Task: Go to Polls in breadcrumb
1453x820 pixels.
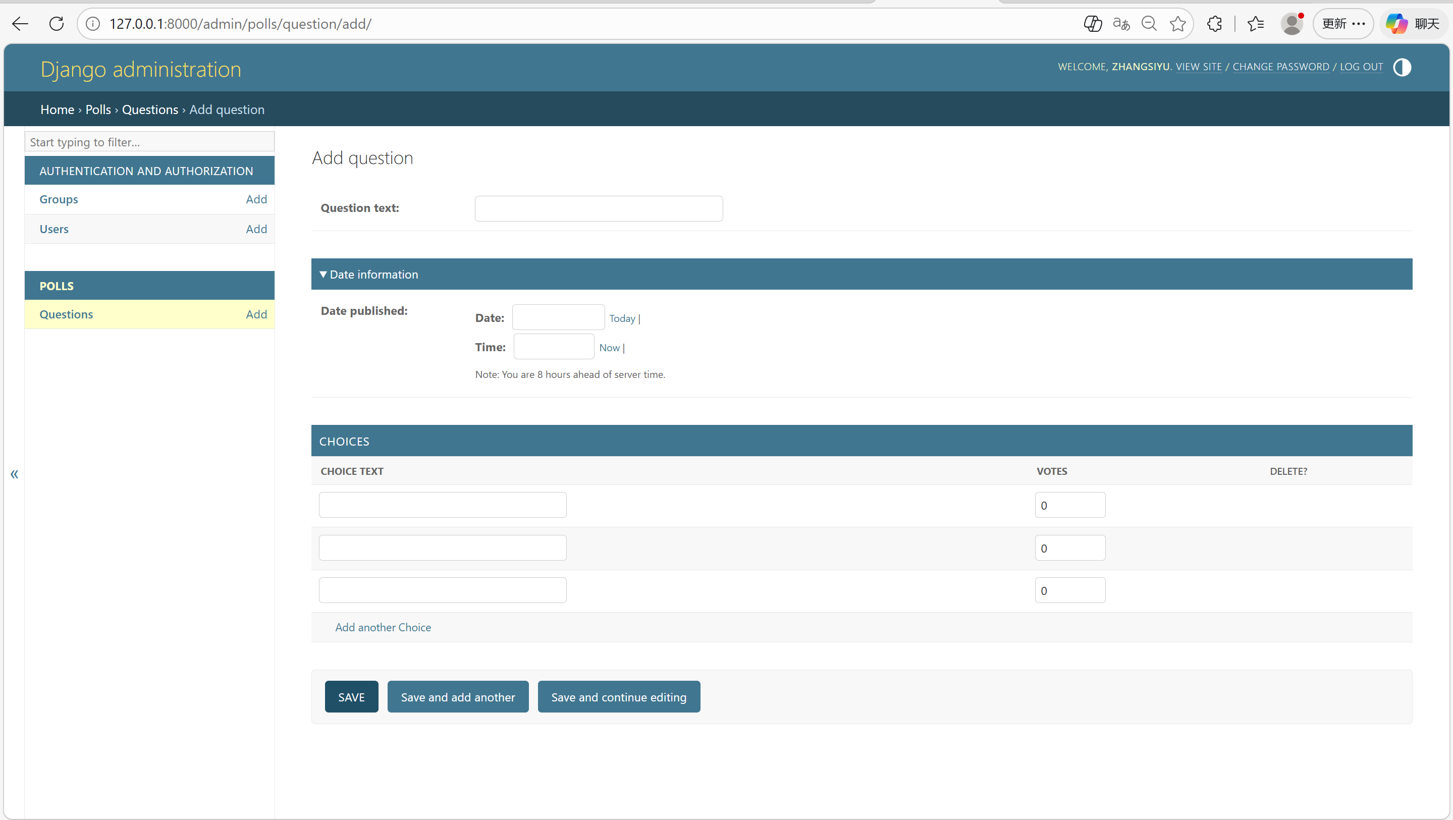Action: coord(98,110)
